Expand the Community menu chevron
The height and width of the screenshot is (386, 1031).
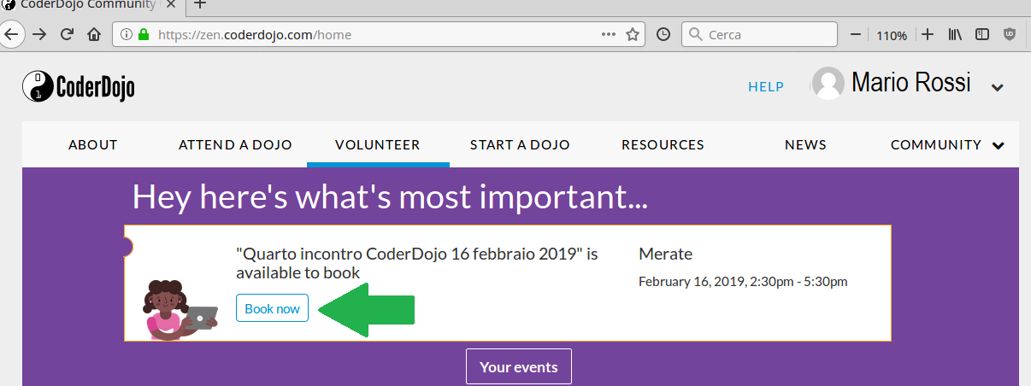998,146
